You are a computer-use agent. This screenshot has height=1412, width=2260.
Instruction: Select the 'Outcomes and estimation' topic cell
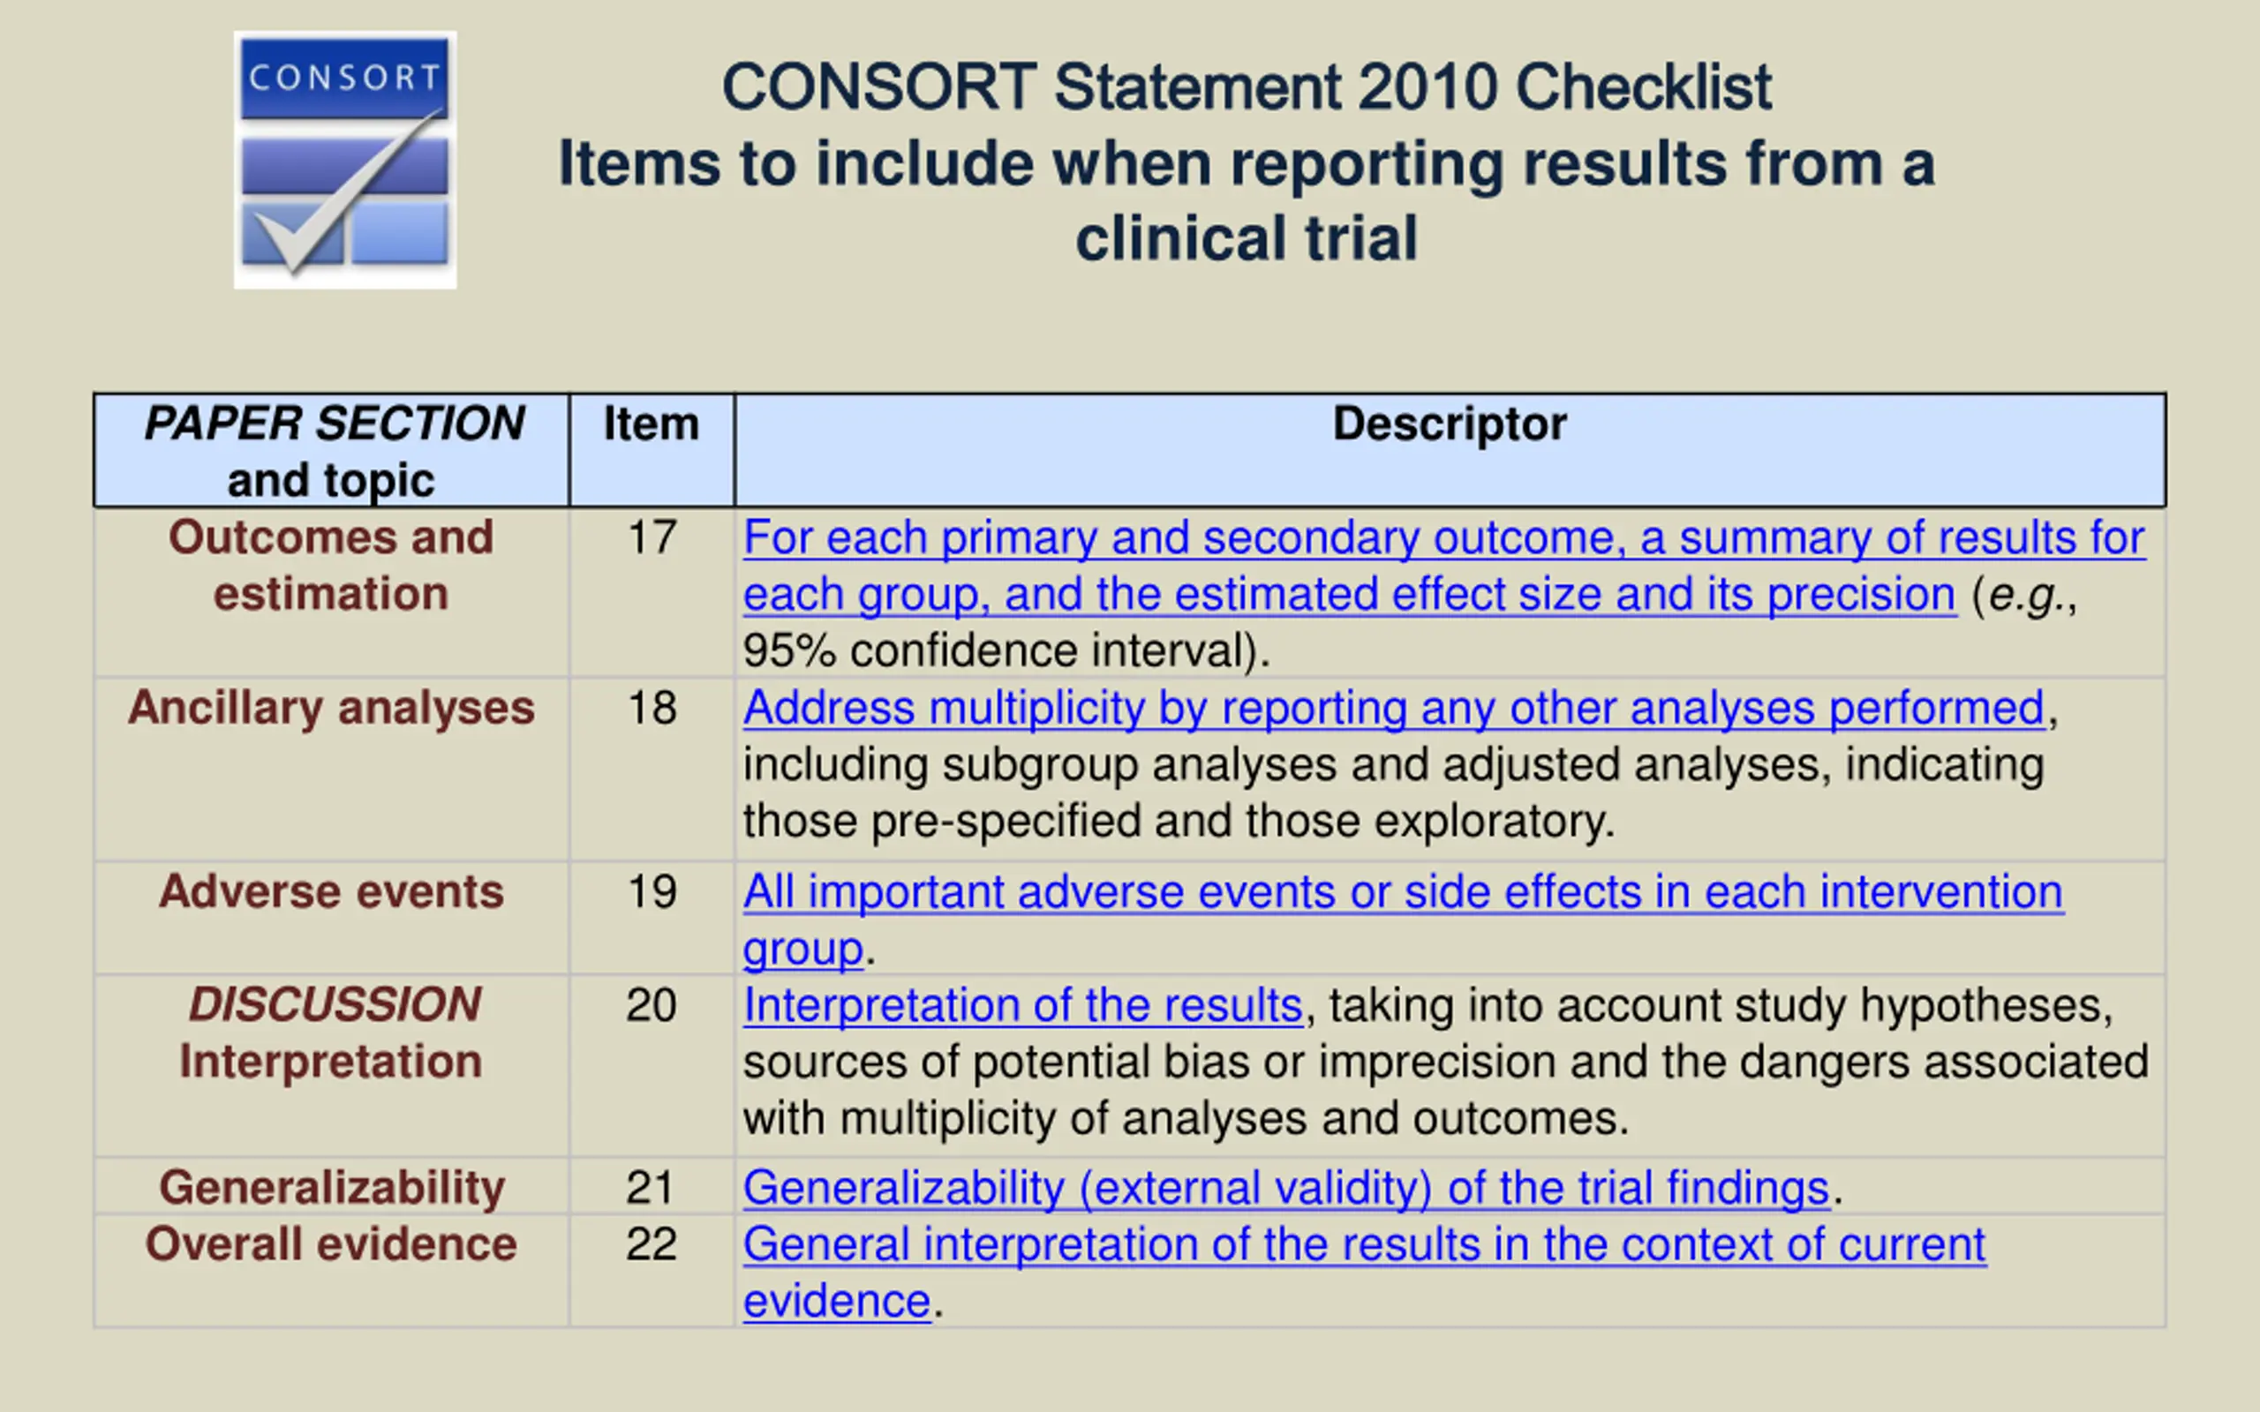pos(332,592)
